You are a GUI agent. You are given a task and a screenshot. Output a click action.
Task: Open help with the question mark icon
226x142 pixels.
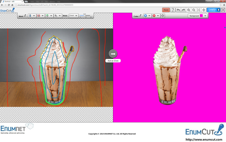[x=173, y=10]
